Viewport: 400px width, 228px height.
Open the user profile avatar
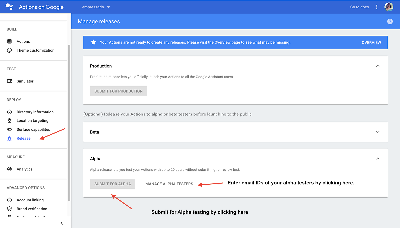pos(389,7)
